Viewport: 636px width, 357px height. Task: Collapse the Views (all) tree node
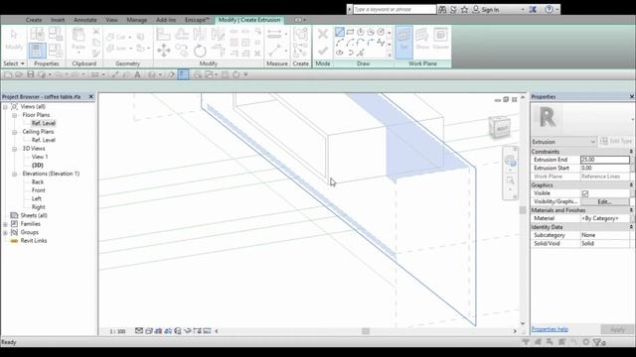pos(5,107)
